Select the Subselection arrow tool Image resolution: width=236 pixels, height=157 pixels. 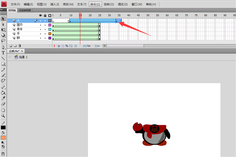coord(3,24)
